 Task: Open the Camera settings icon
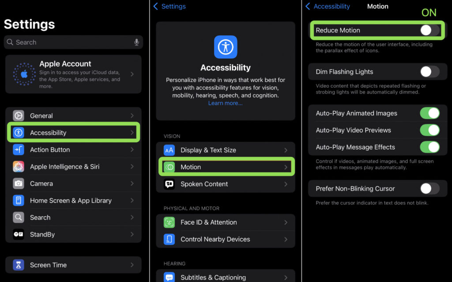coord(18,183)
